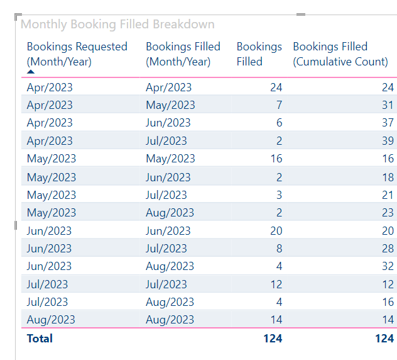397x360 pixels.
Task: Click cumulative count value 18
Action: tap(388, 177)
